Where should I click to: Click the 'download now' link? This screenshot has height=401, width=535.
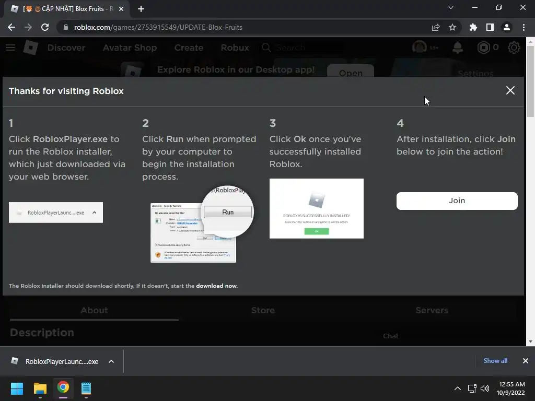[216, 286]
